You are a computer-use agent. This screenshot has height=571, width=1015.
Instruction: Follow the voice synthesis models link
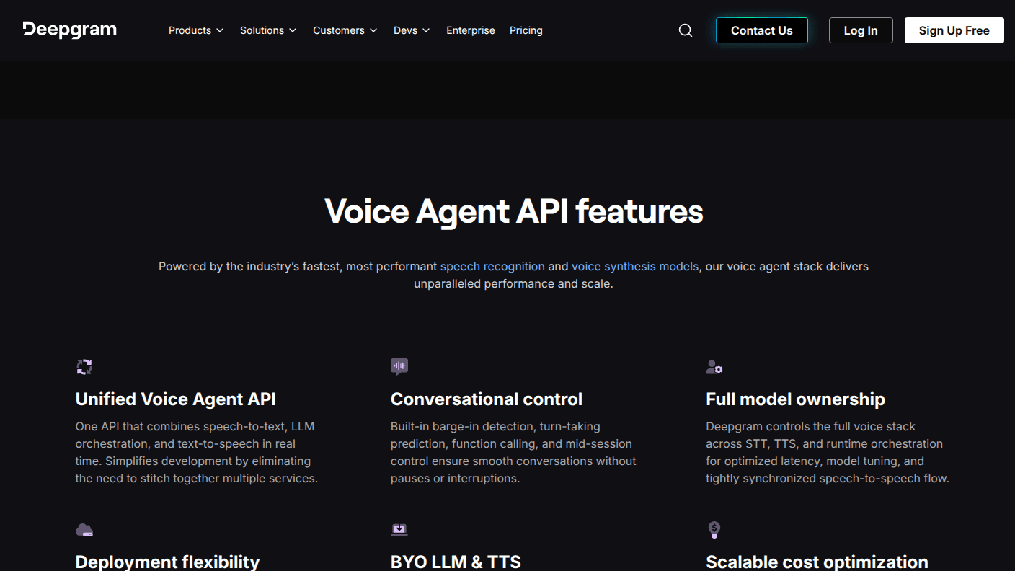(x=635, y=266)
